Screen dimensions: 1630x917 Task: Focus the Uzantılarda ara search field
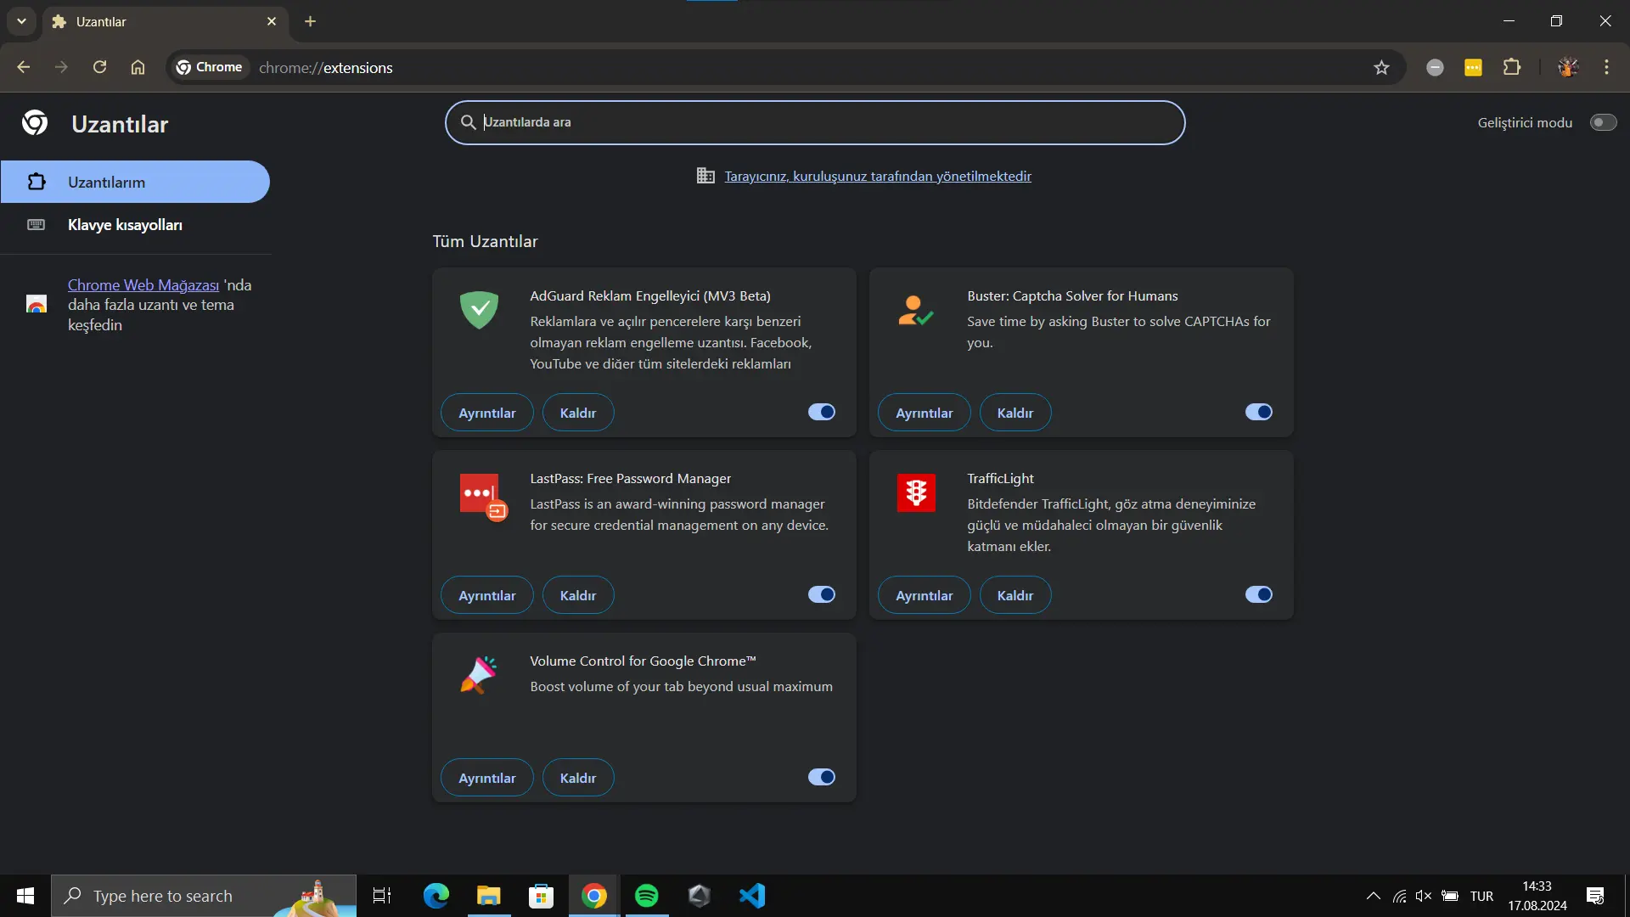click(x=815, y=122)
